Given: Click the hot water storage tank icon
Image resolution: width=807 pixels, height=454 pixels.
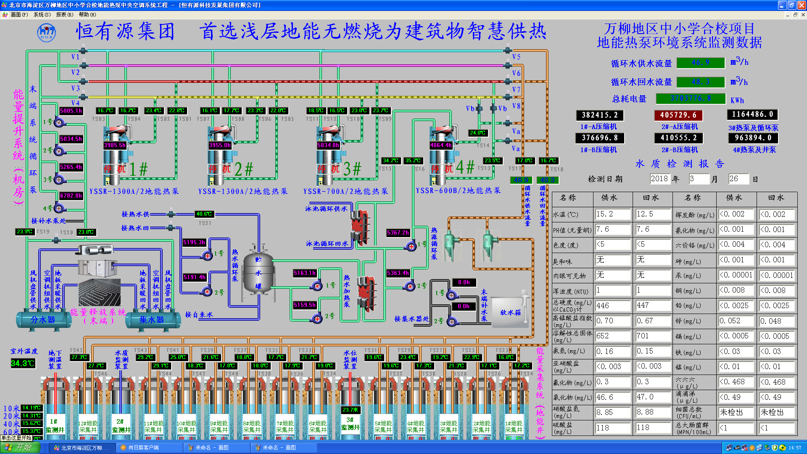Looking at the screenshot, I should [258, 273].
